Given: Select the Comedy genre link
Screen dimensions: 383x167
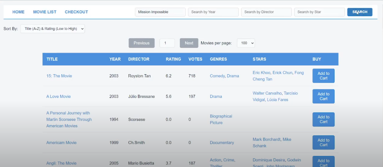Looking at the screenshot, I should (217, 76).
